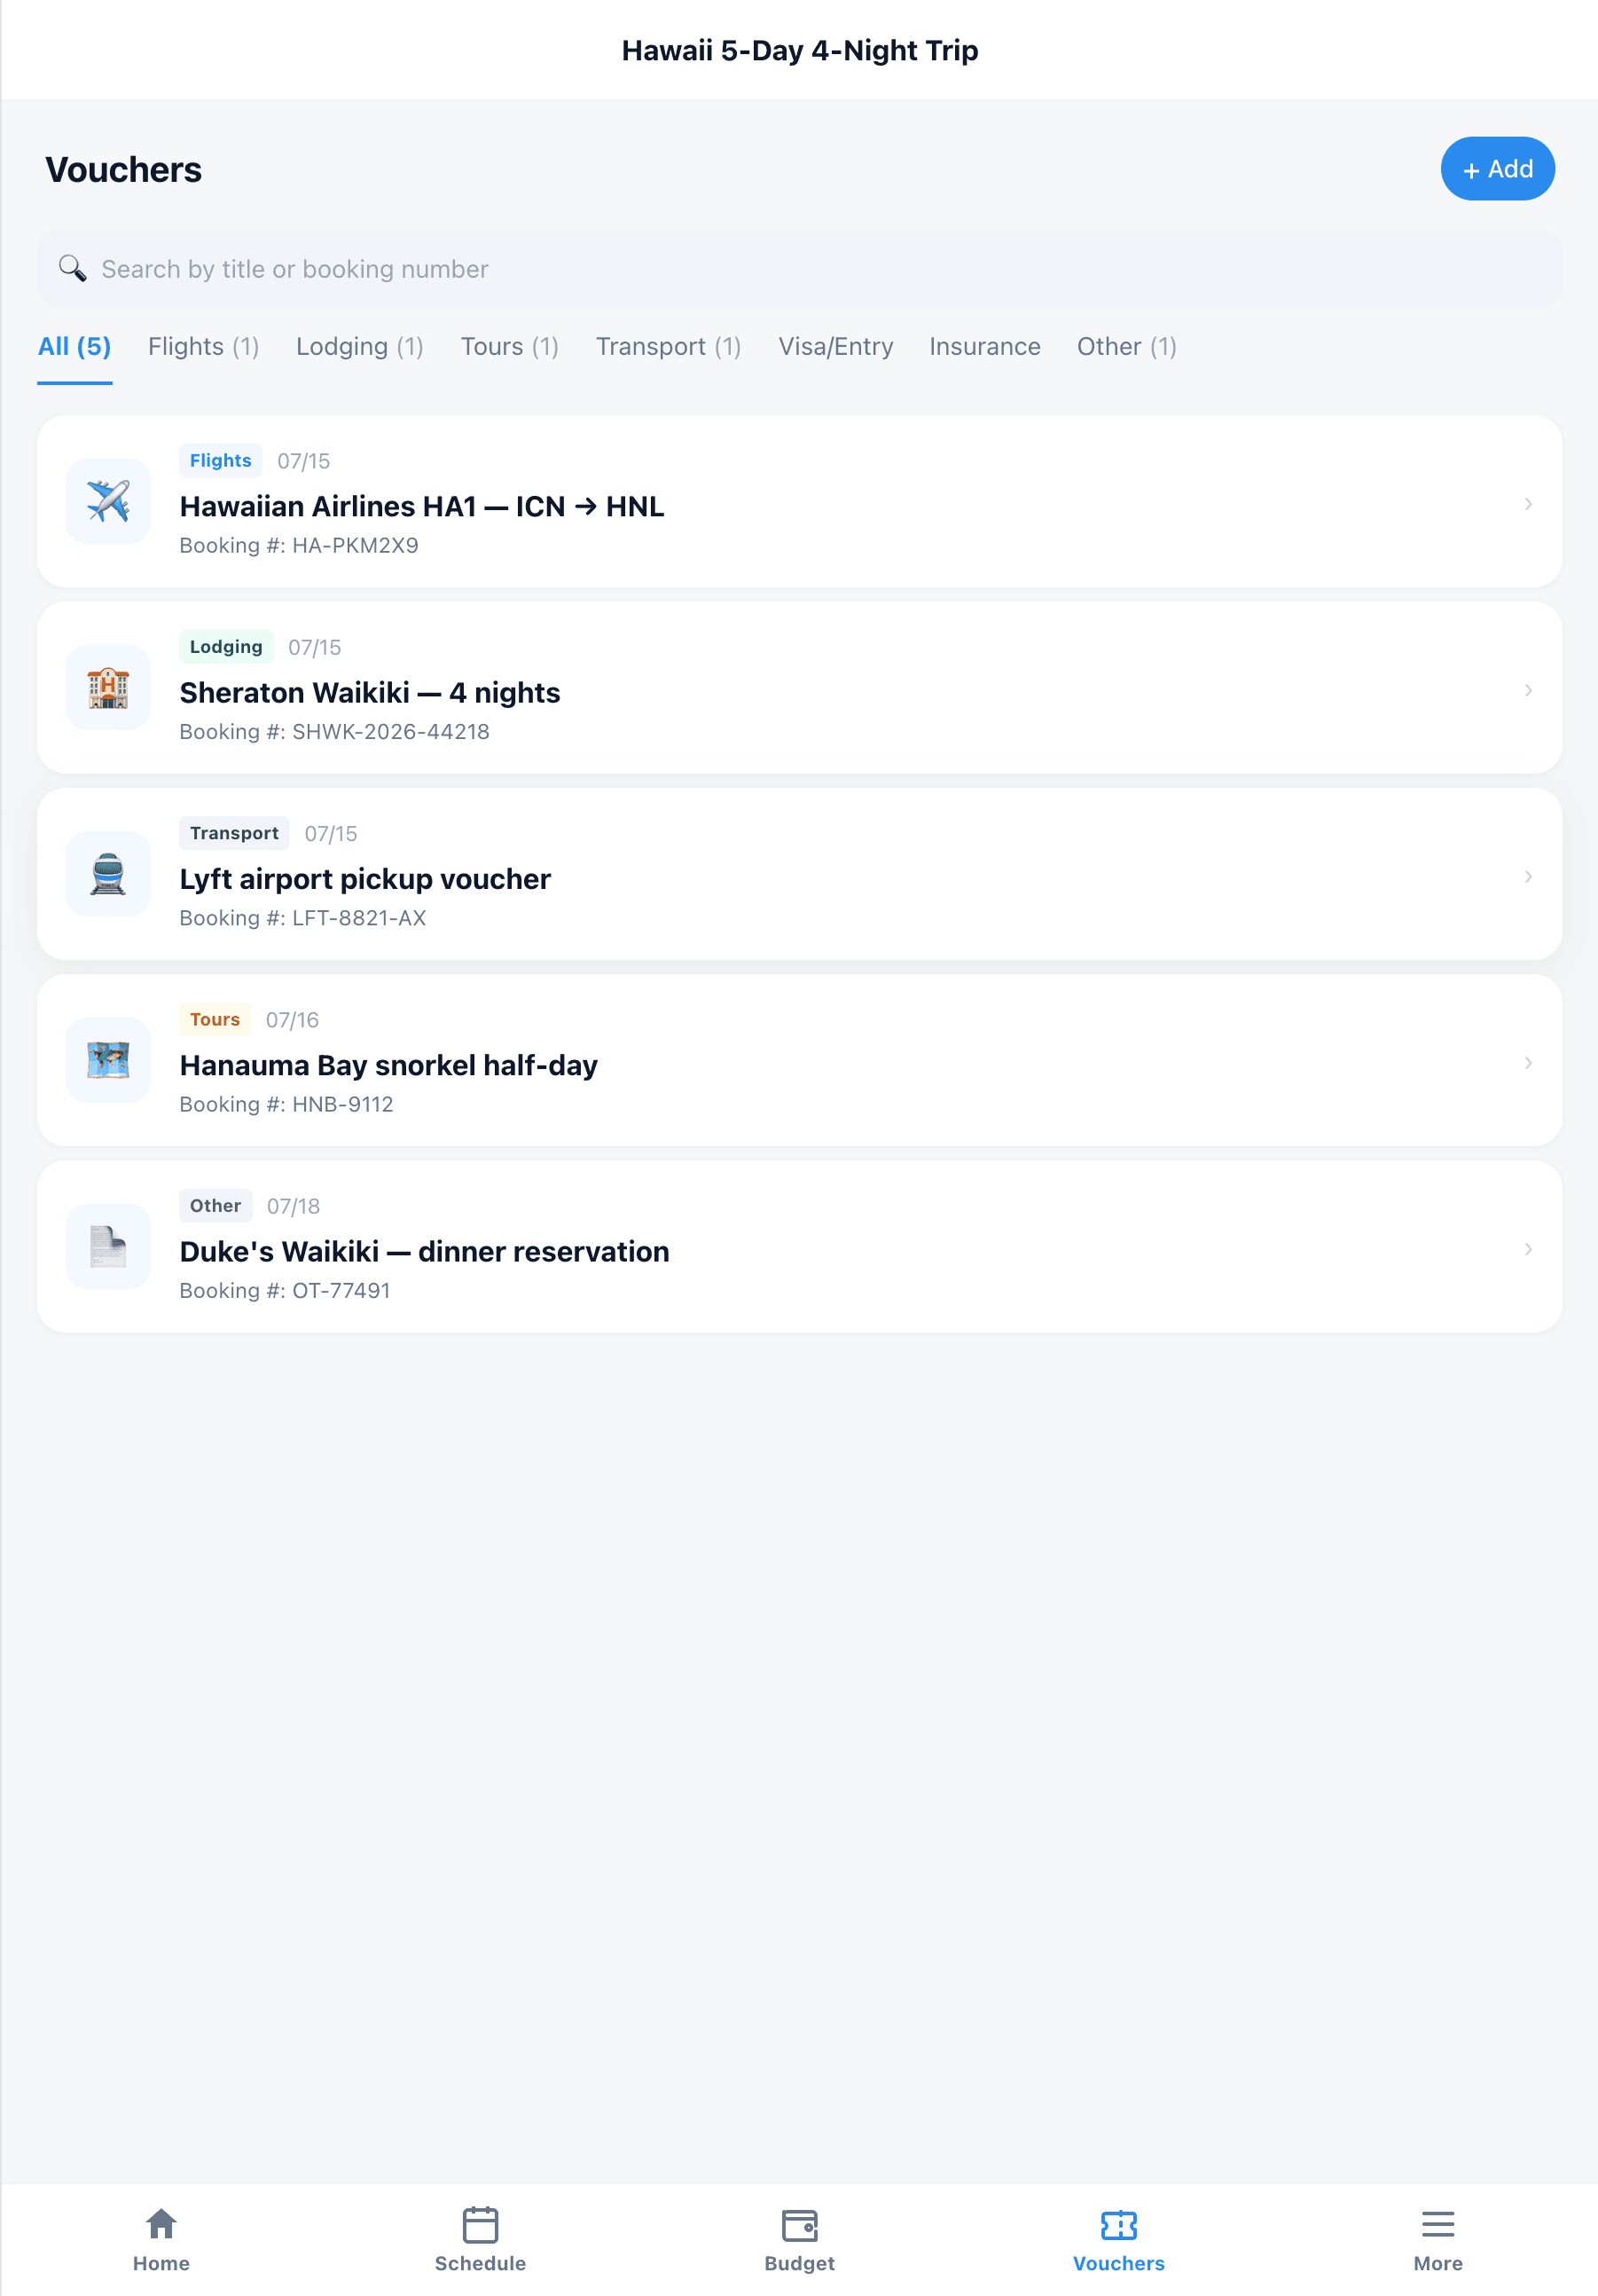The height and width of the screenshot is (2296, 1598).
Task: Click the document icon on Duke's Waikiki reservation
Action: (107, 1246)
